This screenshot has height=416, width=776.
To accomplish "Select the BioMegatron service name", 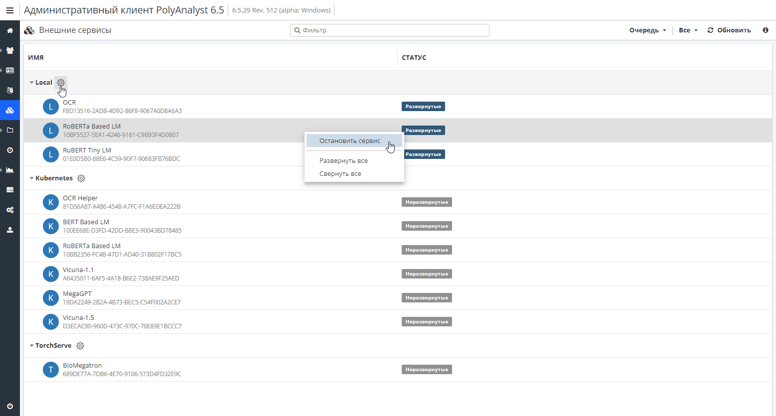I will coord(82,366).
